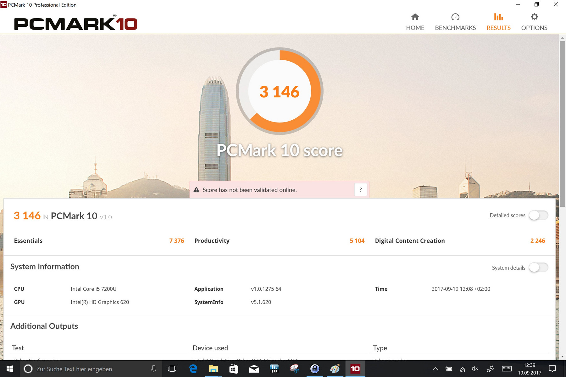Click the taskbar clock showing 12:39
Image resolution: width=566 pixels, height=377 pixels.
[x=530, y=369]
